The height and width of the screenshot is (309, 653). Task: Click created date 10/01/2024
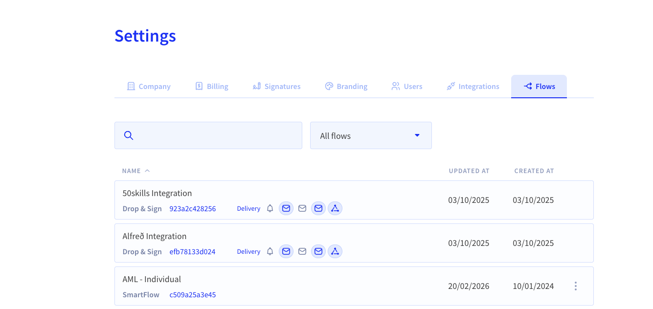click(x=533, y=286)
